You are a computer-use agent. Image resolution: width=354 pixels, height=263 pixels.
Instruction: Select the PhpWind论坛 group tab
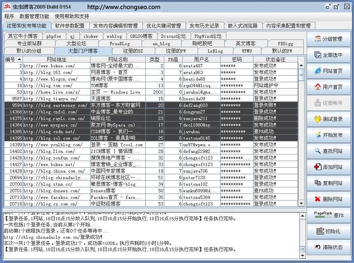208,36
